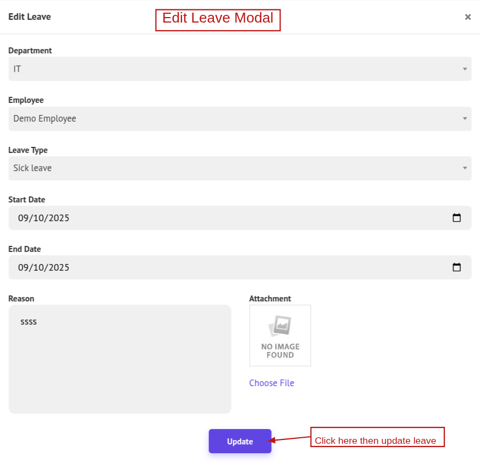Click the Edit Leave modal title
This screenshot has width=480, height=462.
click(30, 17)
